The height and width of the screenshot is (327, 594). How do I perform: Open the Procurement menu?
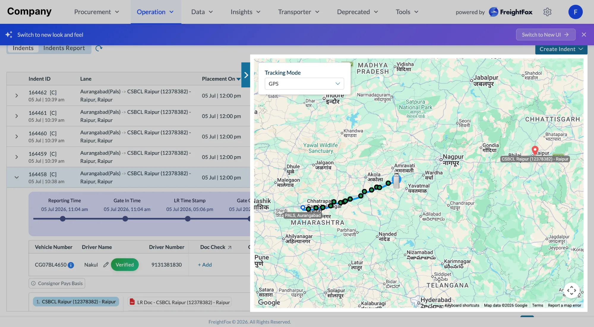[97, 12]
